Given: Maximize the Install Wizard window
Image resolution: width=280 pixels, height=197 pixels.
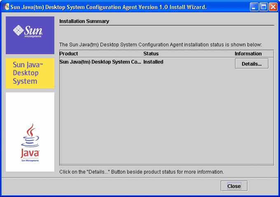Looking at the screenshot, I should (264, 7).
